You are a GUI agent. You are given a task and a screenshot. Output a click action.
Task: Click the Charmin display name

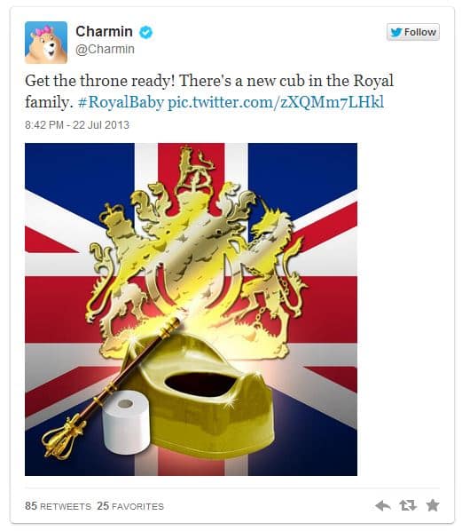(x=104, y=31)
